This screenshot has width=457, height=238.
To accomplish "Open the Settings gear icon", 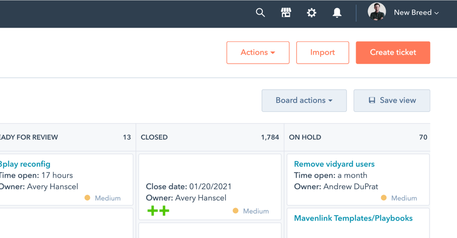I will tap(311, 13).
